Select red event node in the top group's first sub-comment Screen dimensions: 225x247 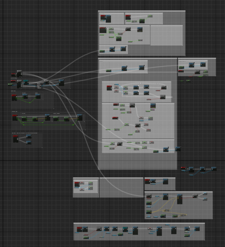coord(103,17)
